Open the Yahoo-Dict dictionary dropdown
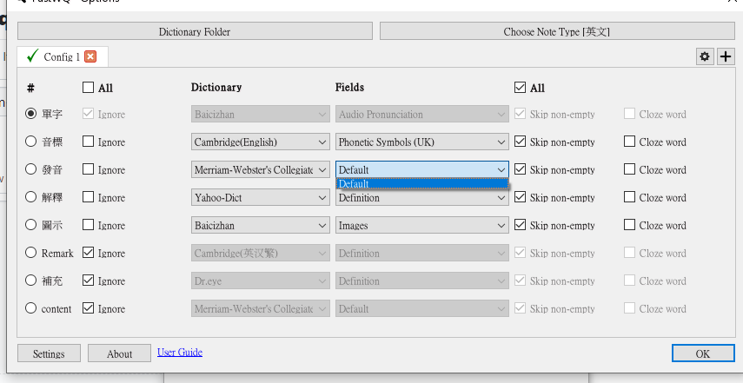Viewport: 743px width, 383px height. [261, 197]
